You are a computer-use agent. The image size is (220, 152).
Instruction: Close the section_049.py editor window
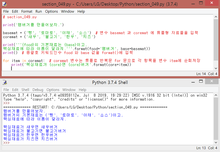tap(212, 3)
